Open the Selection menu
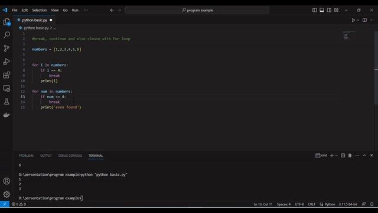Image resolution: width=378 pixels, height=213 pixels. [40, 10]
